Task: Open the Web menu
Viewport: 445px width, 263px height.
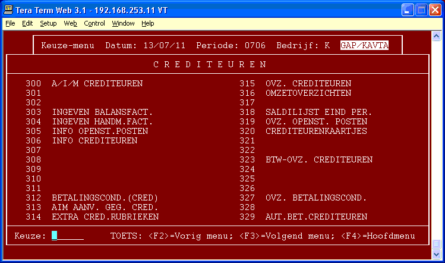Action: (x=70, y=23)
